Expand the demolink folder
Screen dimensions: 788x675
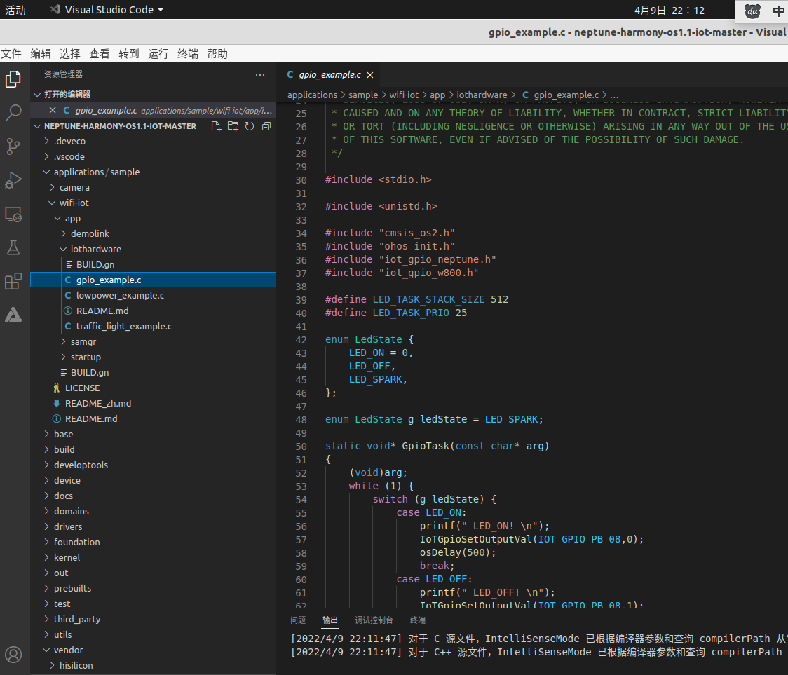coord(154,233)
